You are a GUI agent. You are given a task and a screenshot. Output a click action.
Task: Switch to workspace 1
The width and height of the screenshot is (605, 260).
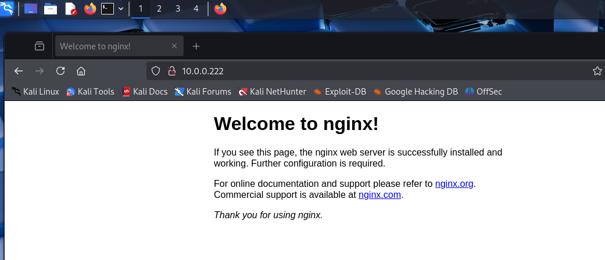tap(141, 9)
